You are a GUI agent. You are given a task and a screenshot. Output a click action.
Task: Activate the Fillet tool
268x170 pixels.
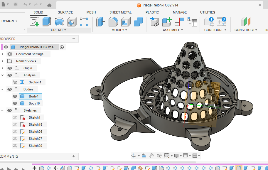tap(113, 21)
